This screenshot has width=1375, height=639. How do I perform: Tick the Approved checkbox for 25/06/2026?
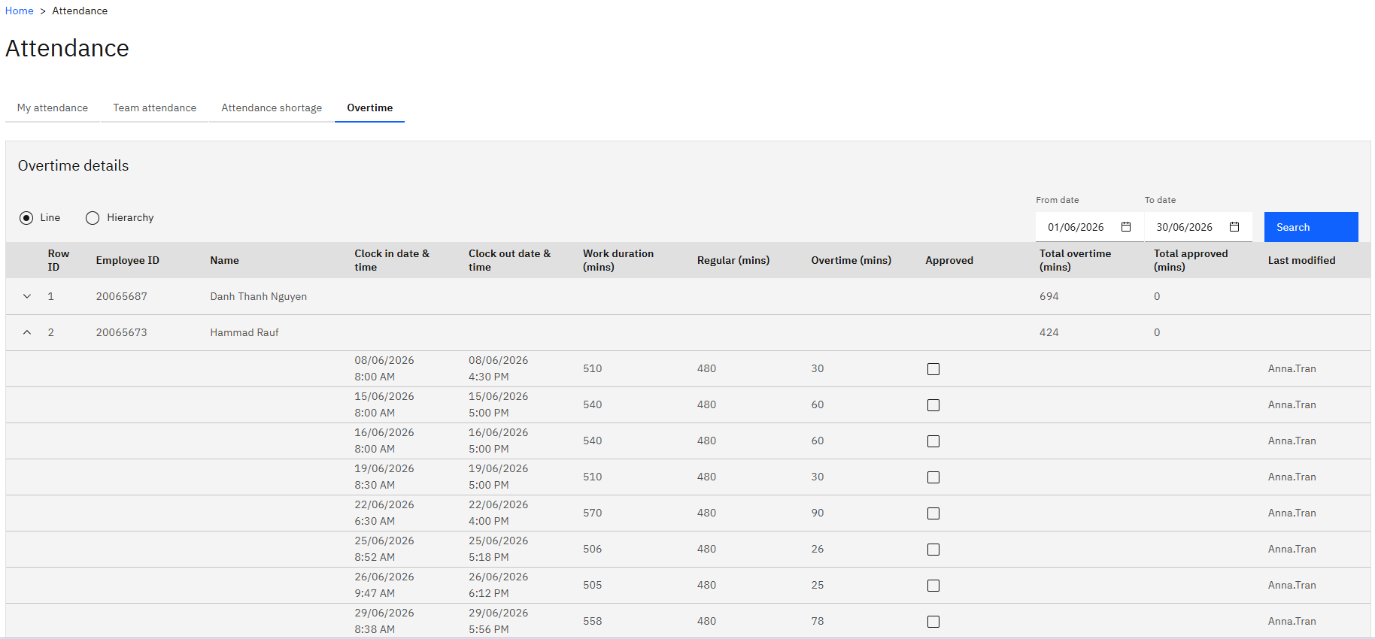(933, 550)
